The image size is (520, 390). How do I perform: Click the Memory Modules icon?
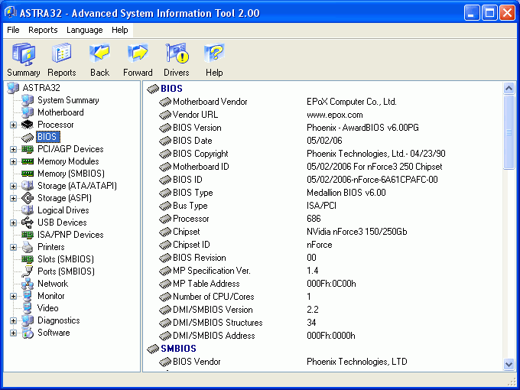[28, 161]
